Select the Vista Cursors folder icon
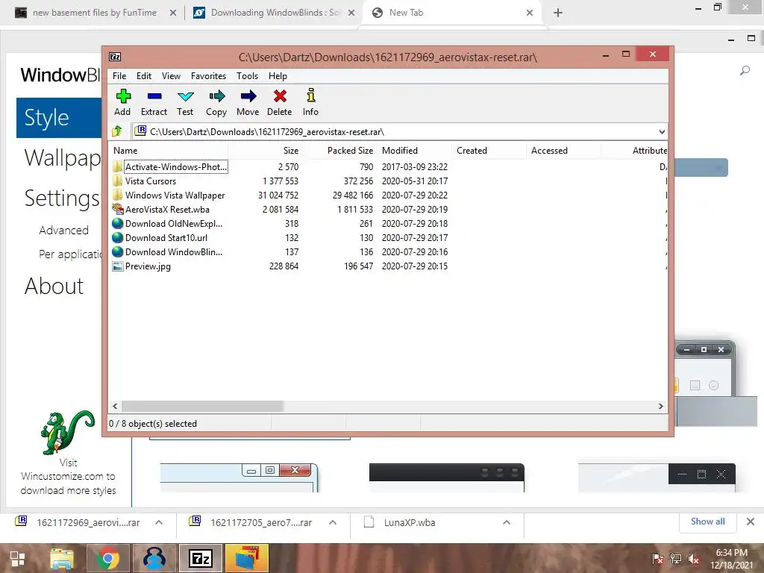Viewport: 764px width, 573px height. pos(117,181)
